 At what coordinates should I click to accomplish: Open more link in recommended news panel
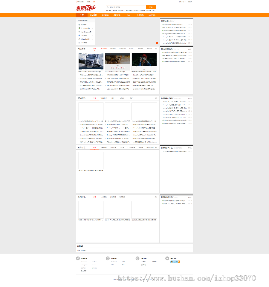point(190,197)
